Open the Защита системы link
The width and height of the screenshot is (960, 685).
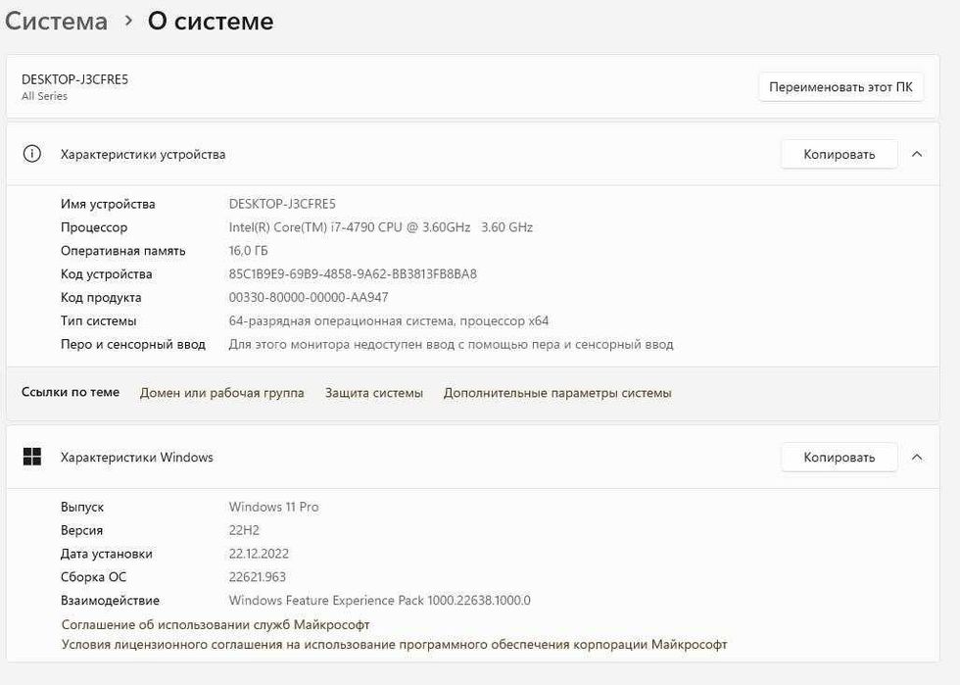point(374,393)
